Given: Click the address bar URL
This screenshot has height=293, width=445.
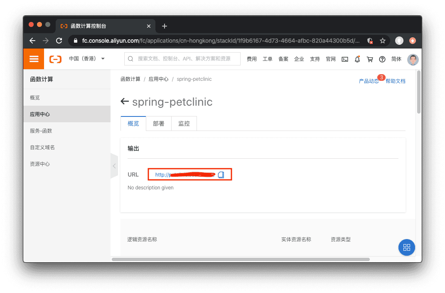Looking at the screenshot, I should click(x=221, y=41).
